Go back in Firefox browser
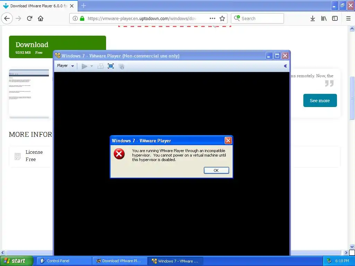355x266 pixels. click(x=7, y=18)
